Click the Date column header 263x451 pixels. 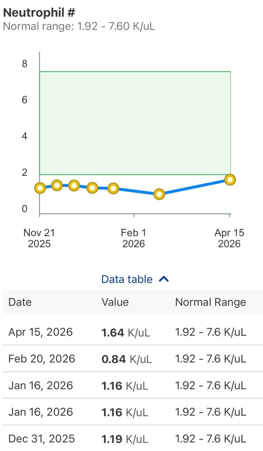pos(19,302)
